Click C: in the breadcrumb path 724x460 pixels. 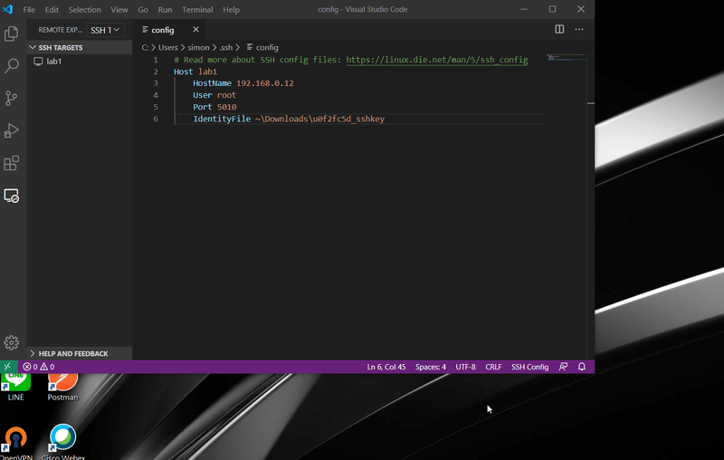coord(145,48)
